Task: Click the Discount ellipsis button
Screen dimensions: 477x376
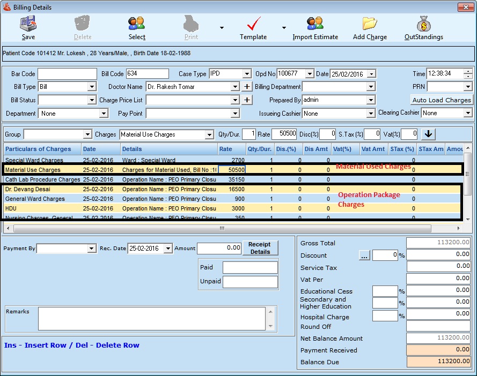Action: [365, 256]
